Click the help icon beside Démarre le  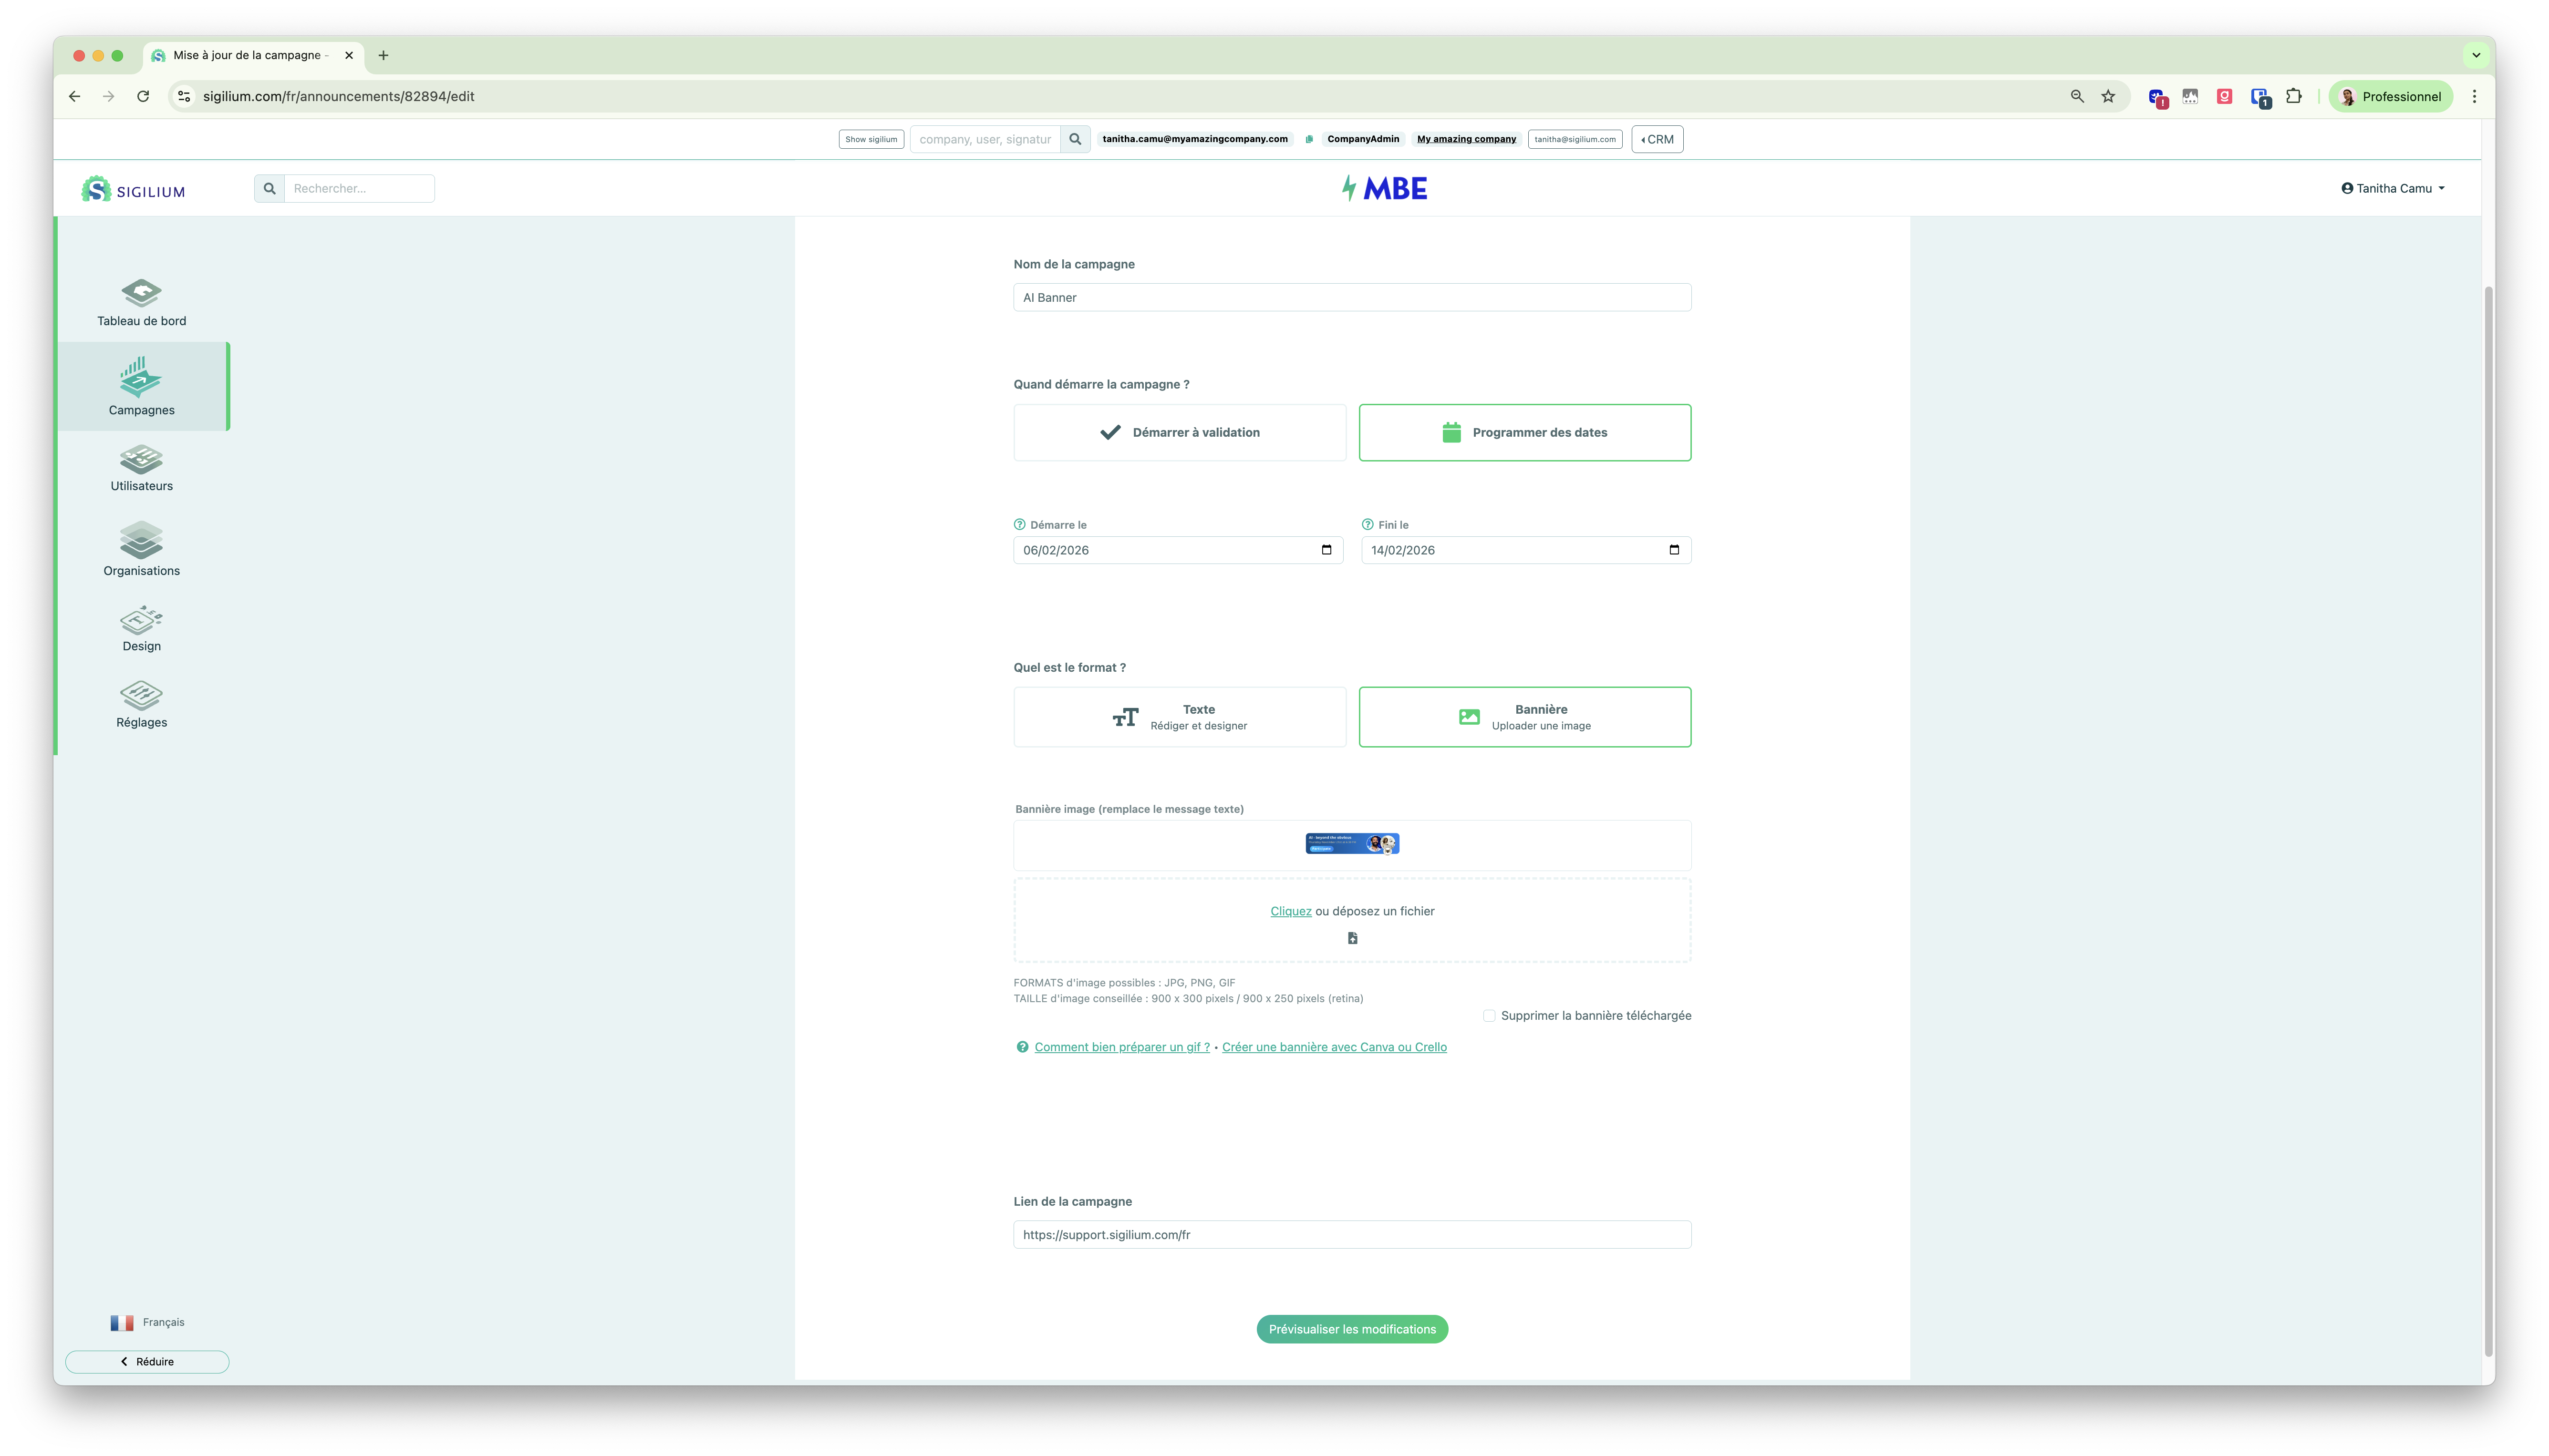point(1019,525)
